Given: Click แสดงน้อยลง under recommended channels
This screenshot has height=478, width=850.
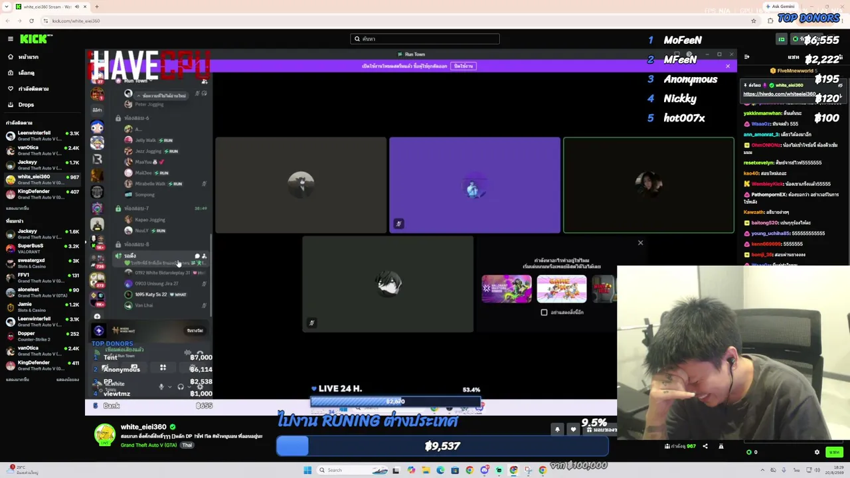Looking at the screenshot, I should (x=68, y=380).
